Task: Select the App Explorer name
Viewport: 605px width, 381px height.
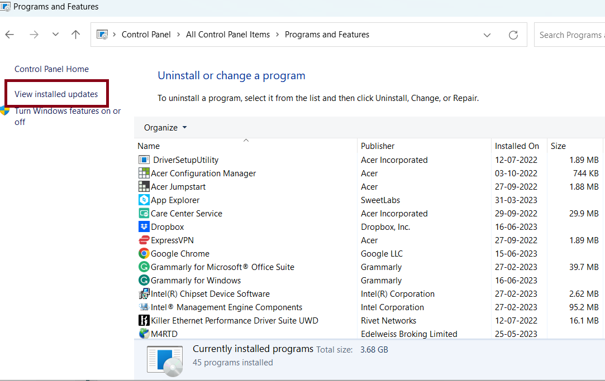Action: tap(175, 200)
